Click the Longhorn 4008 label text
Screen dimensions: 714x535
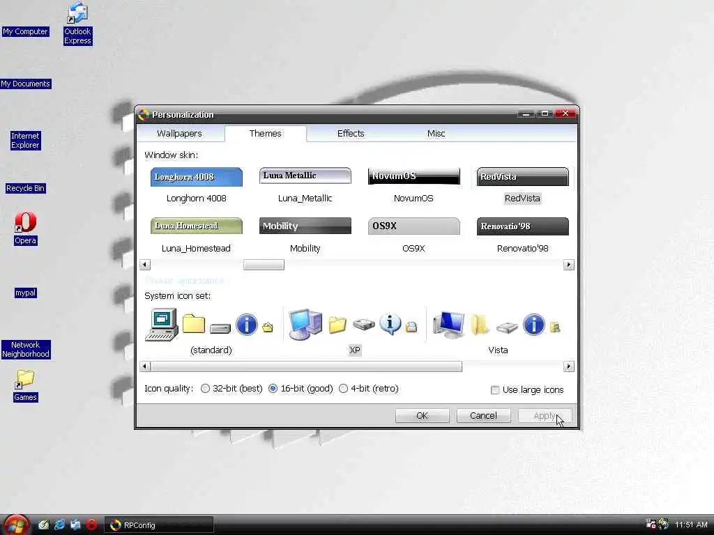click(196, 199)
